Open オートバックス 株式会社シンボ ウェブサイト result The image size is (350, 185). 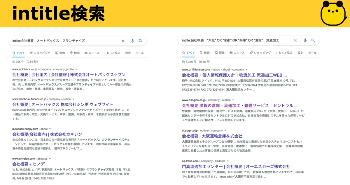pyautogui.click(x=63, y=105)
